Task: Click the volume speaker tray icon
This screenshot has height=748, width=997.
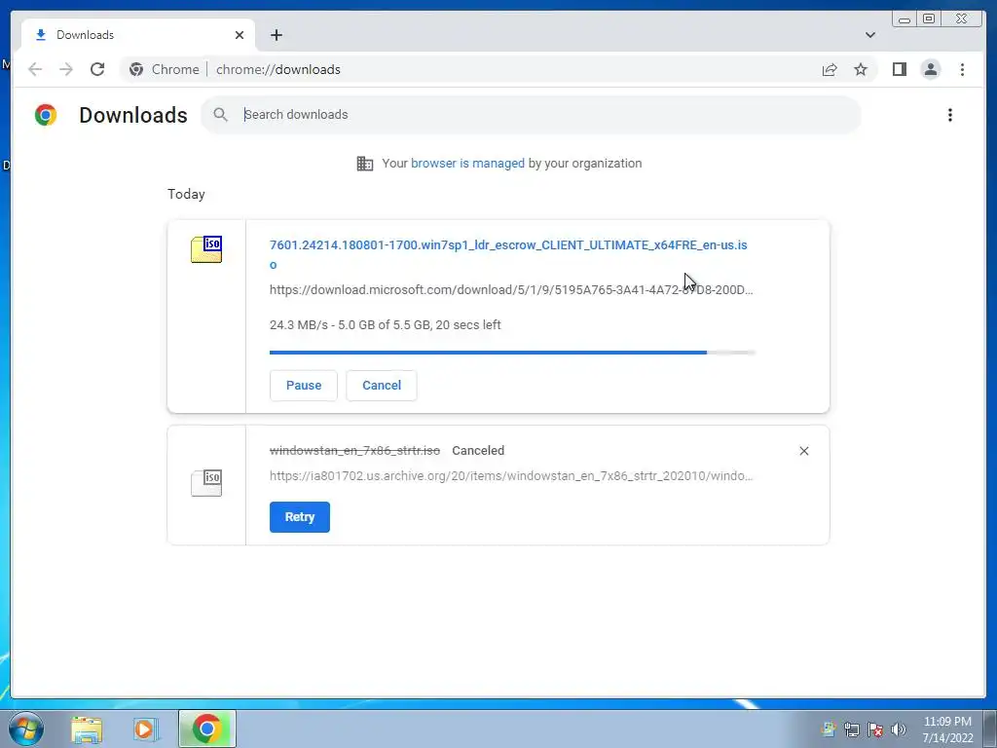Action: 899,729
